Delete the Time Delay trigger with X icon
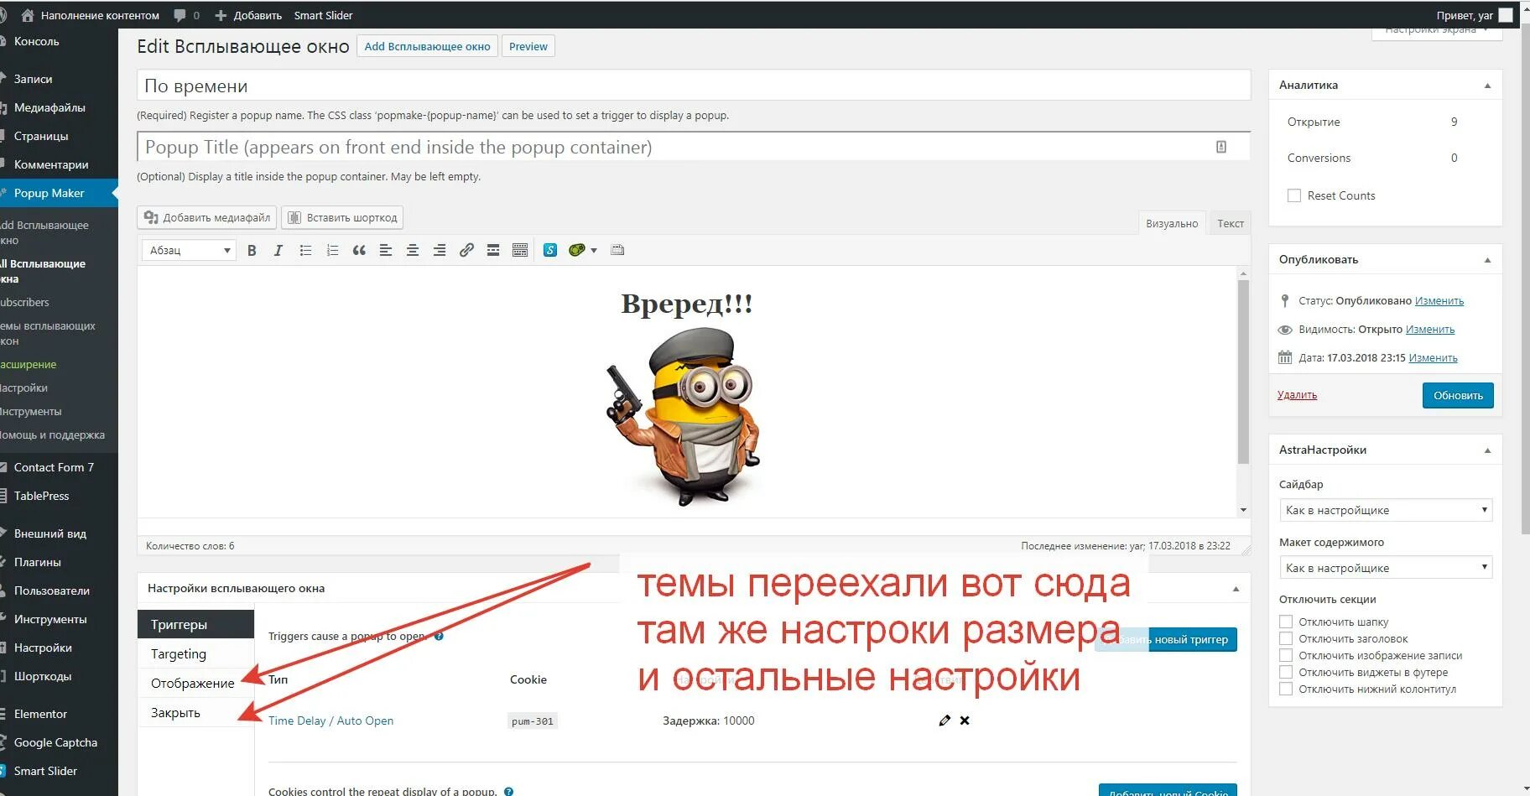 click(x=965, y=721)
